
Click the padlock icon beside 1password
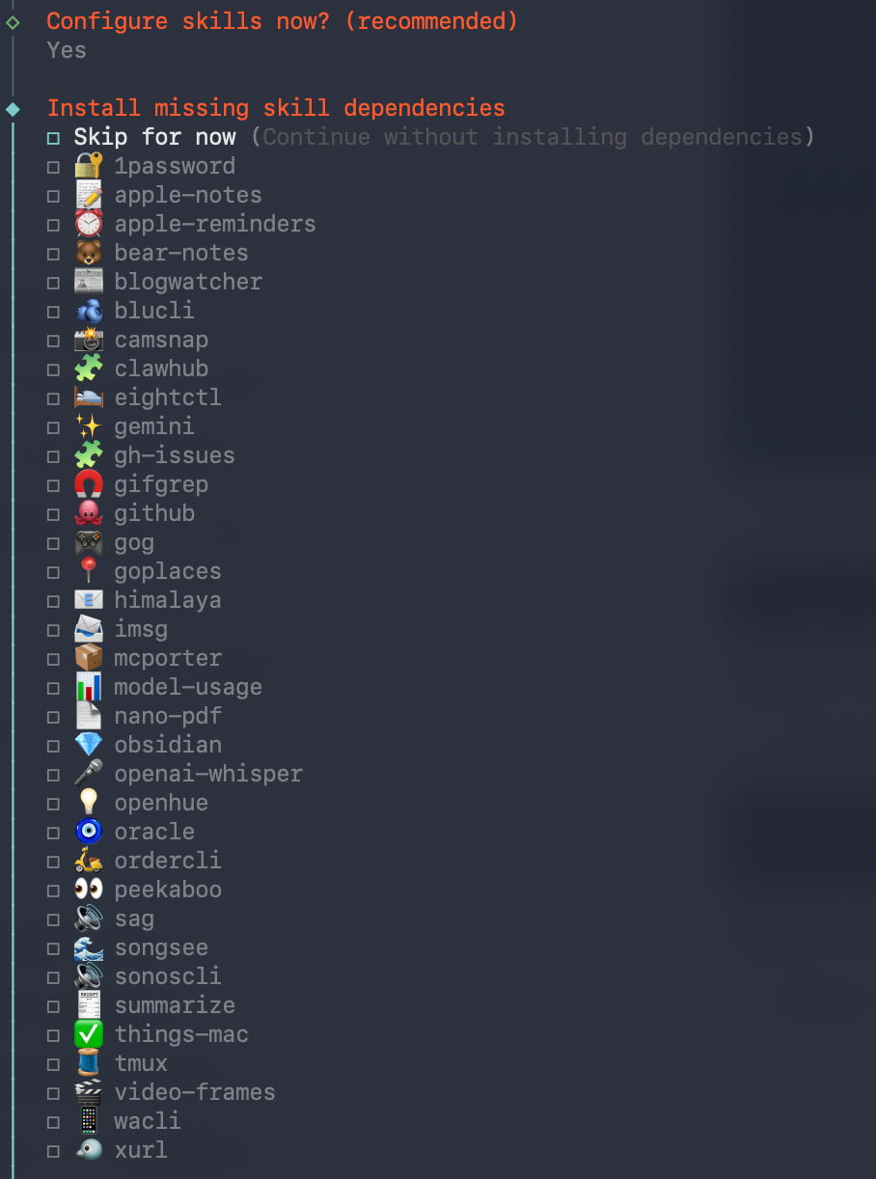click(89, 166)
